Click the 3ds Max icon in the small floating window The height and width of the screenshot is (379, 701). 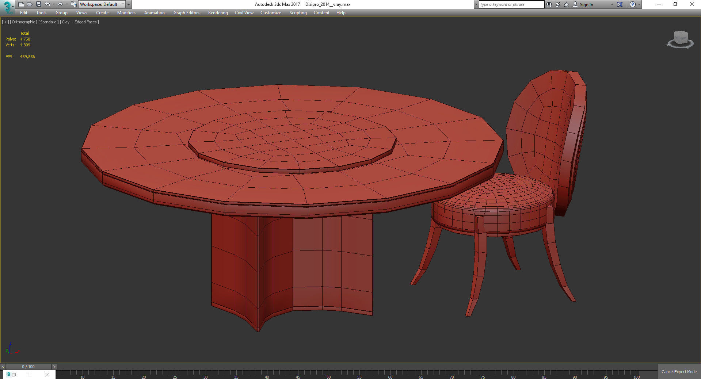[x=8, y=374]
